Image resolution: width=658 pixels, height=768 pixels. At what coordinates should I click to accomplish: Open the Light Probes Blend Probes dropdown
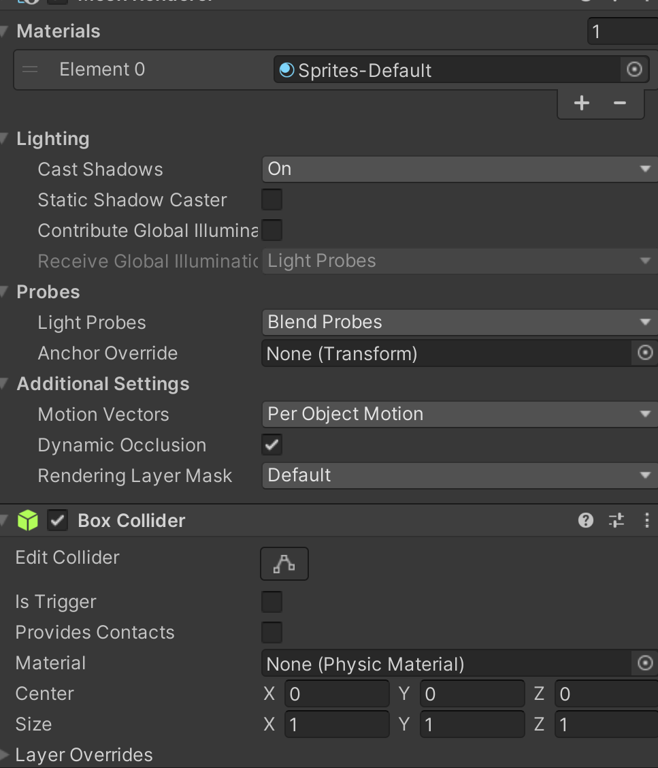coord(459,322)
